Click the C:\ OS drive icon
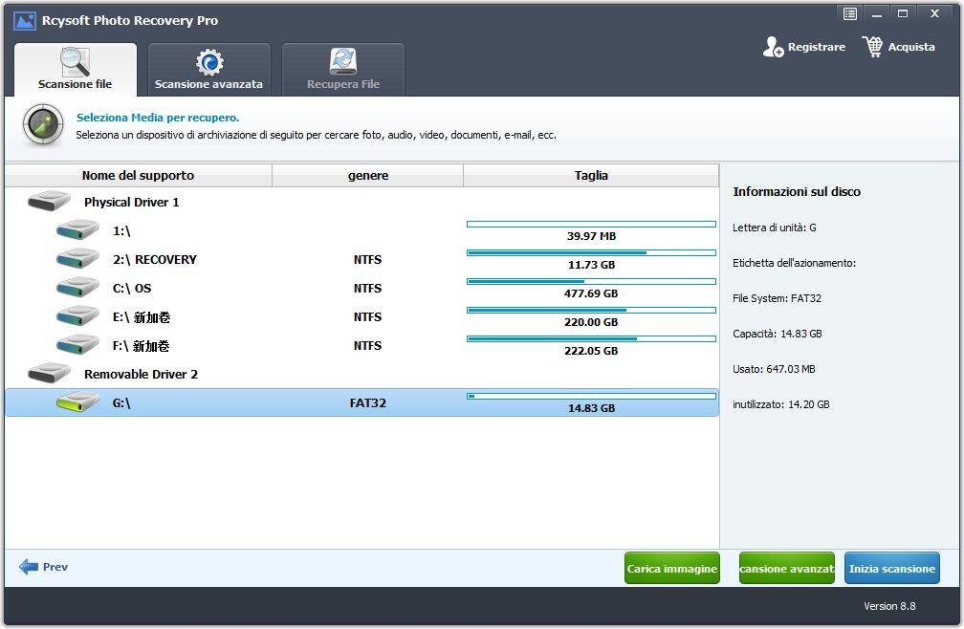The height and width of the screenshot is (629, 964). point(77,288)
